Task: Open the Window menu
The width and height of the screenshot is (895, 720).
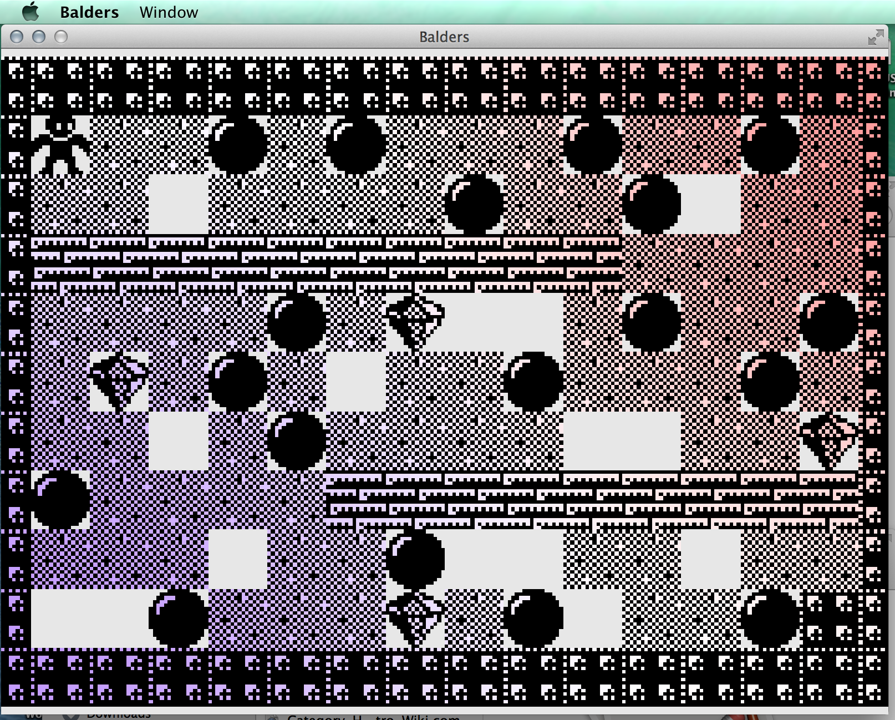Action: (169, 12)
